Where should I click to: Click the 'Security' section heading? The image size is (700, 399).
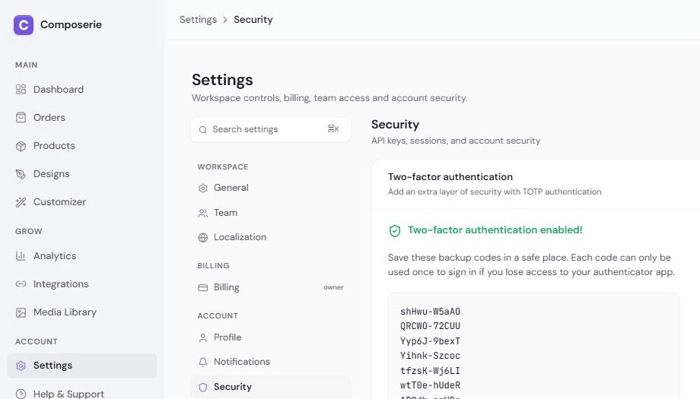click(x=395, y=125)
